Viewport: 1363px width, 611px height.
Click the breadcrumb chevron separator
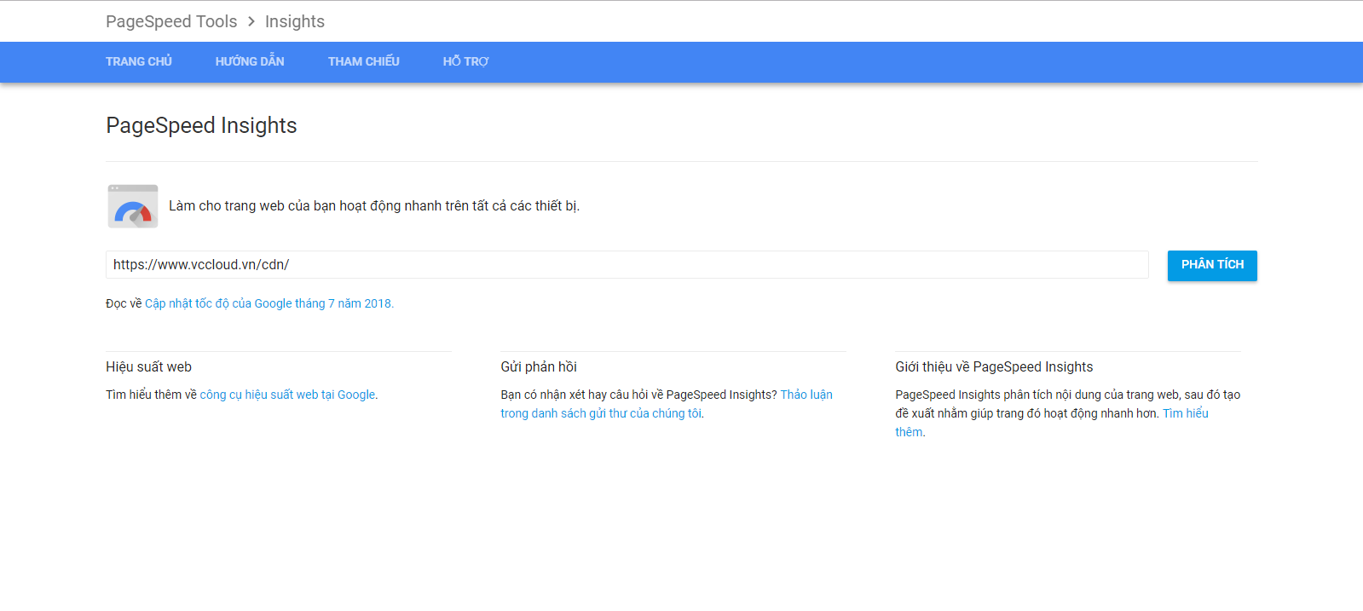[251, 21]
